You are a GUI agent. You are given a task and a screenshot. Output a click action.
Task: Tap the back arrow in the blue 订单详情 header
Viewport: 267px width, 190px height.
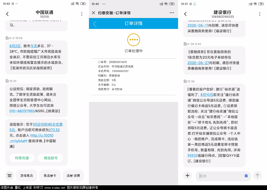[x=95, y=24]
